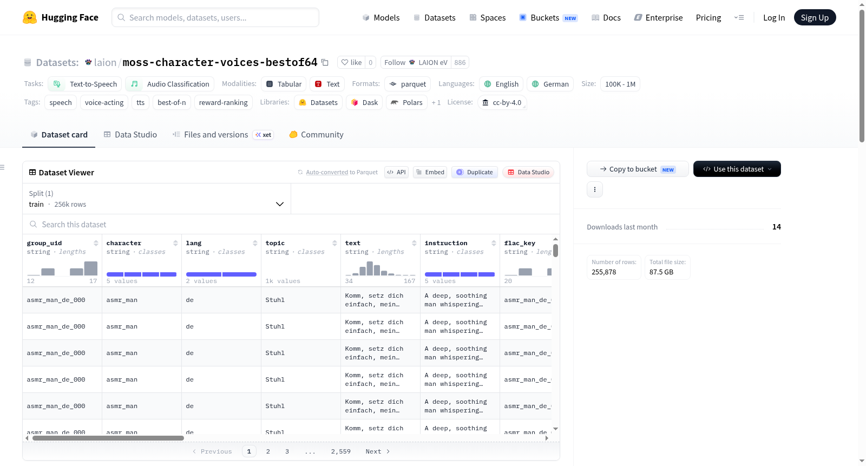This screenshot has width=866, height=466.
Task: Click the speech tag
Action: 61,102
